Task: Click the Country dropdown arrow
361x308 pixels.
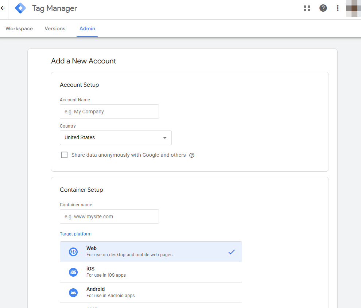Action: pyautogui.click(x=164, y=138)
